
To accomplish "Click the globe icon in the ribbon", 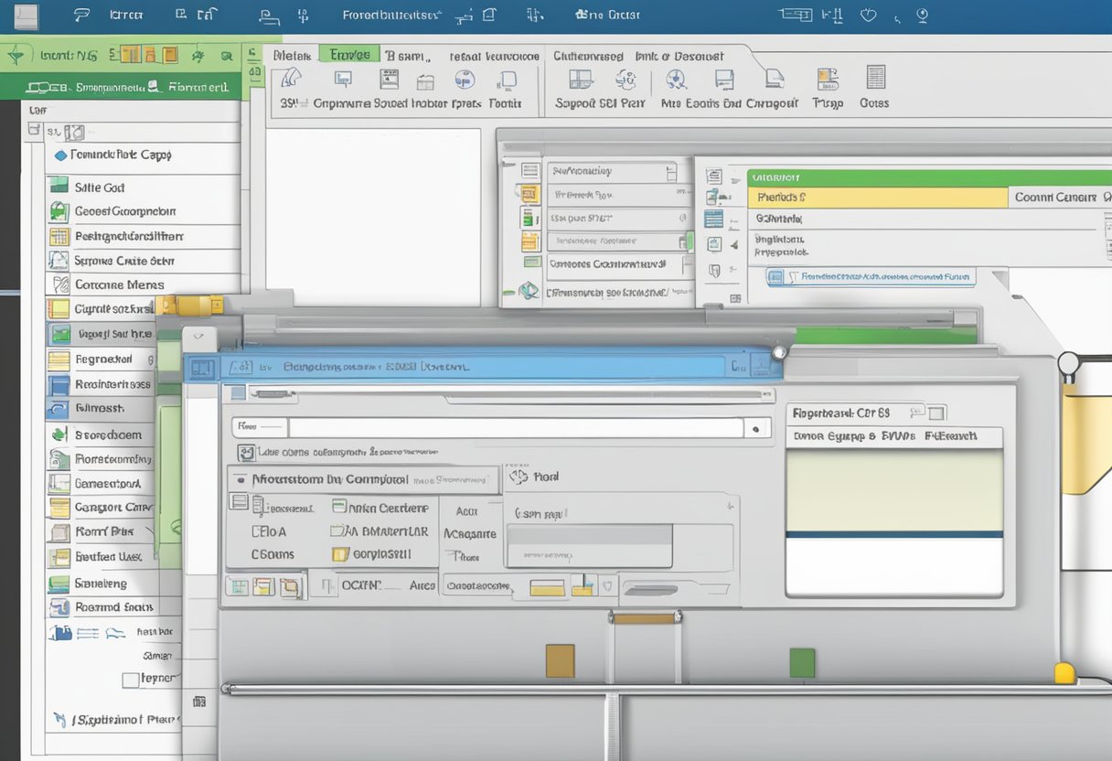I will 465,80.
